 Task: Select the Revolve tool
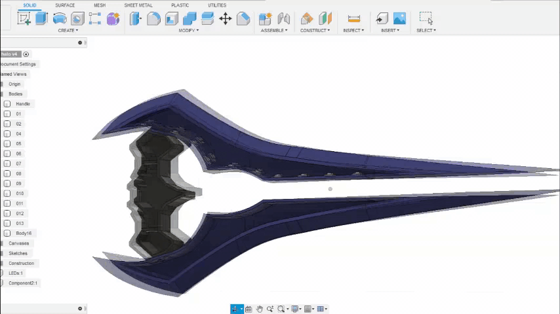pyautogui.click(x=60, y=18)
